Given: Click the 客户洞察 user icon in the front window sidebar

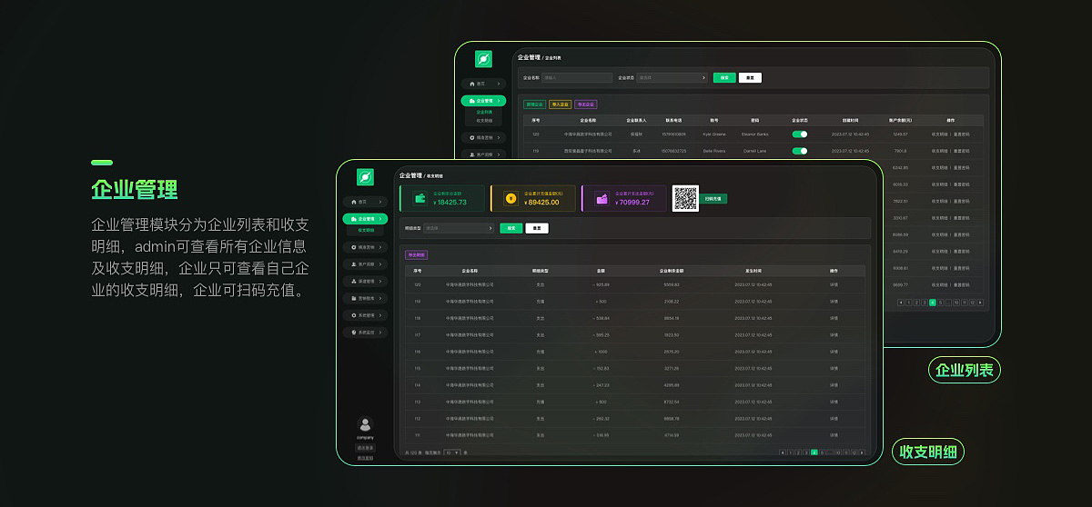Looking at the screenshot, I should click(x=353, y=263).
